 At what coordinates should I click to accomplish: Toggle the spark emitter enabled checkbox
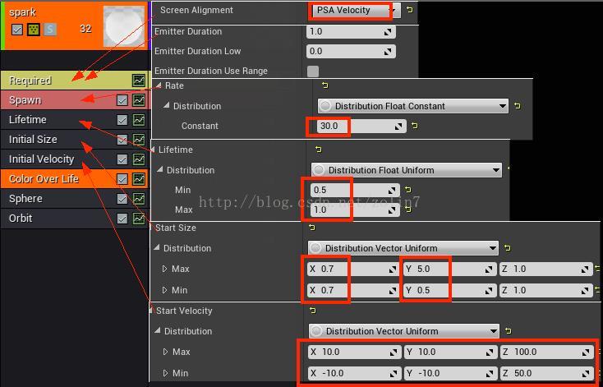(17, 30)
